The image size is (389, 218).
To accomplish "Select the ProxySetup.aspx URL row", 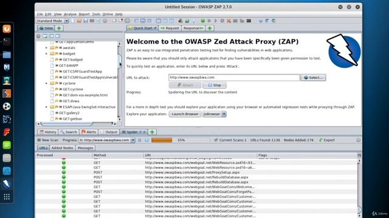I will (x=197, y=172).
